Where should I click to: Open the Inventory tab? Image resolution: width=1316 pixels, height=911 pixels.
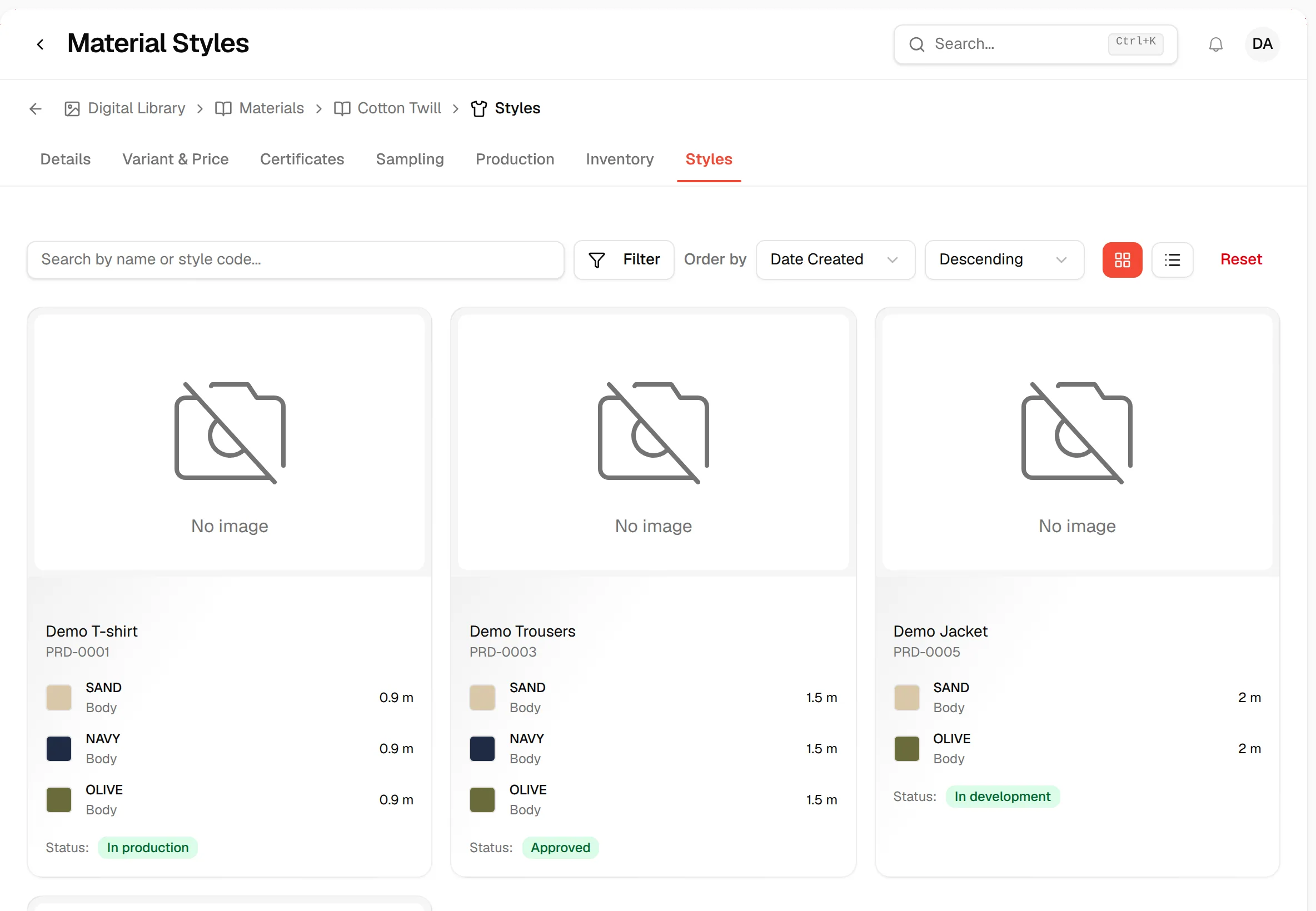(620, 159)
